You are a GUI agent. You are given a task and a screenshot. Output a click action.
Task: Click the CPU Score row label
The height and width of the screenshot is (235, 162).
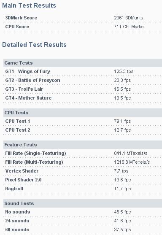click(17, 27)
